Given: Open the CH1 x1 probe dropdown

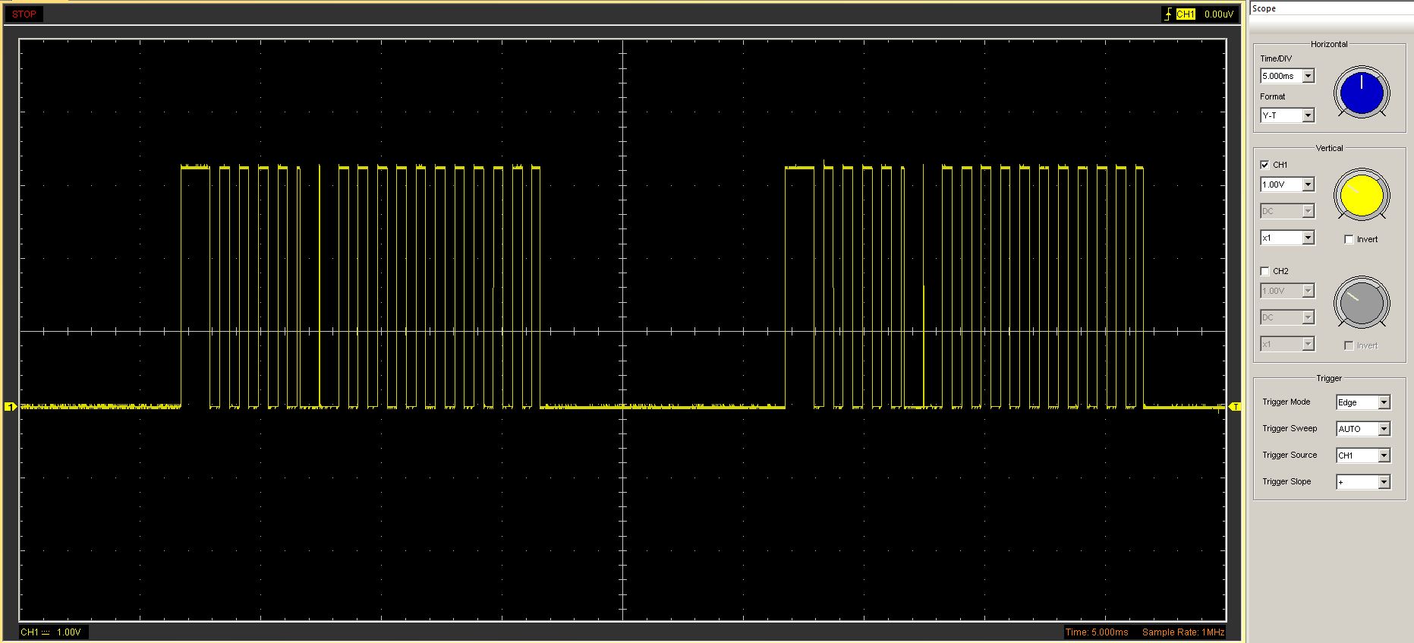Looking at the screenshot, I should (1308, 238).
